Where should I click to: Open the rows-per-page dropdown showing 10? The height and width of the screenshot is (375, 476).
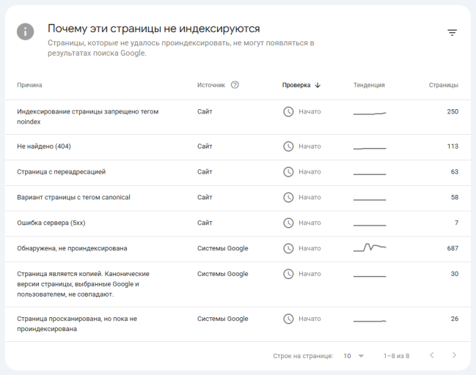(354, 356)
